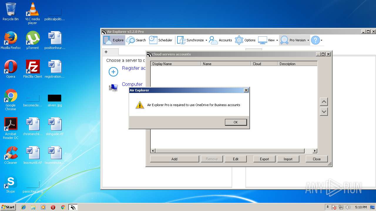Click the accounts list scroll left arrow
Screen dimensions: 376x211
(153, 151)
